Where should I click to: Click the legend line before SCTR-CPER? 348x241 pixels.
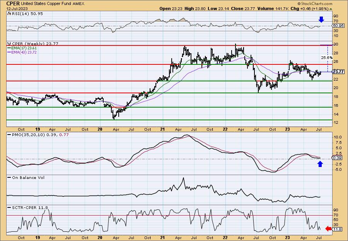(9, 207)
